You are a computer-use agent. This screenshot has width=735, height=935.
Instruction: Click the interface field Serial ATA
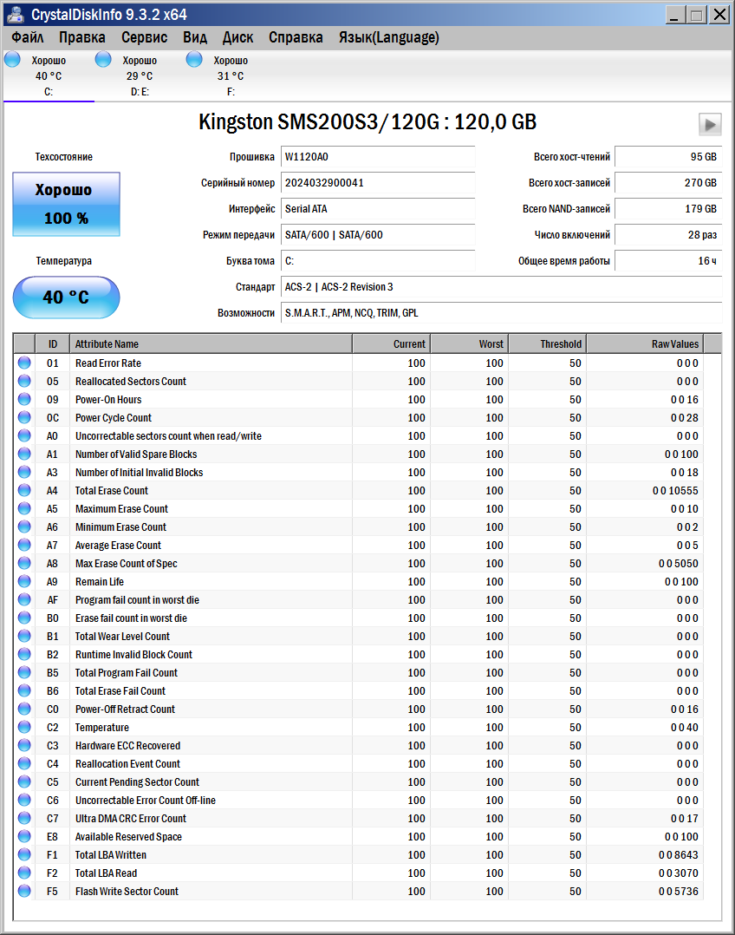click(378, 209)
